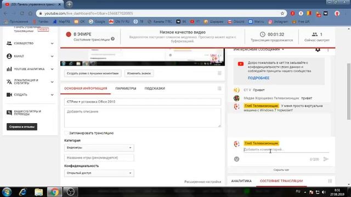The width and height of the screenshot is (351, 197).
Task: Open the Категория dropdown Видеоигры
Action: click(99, 148)
